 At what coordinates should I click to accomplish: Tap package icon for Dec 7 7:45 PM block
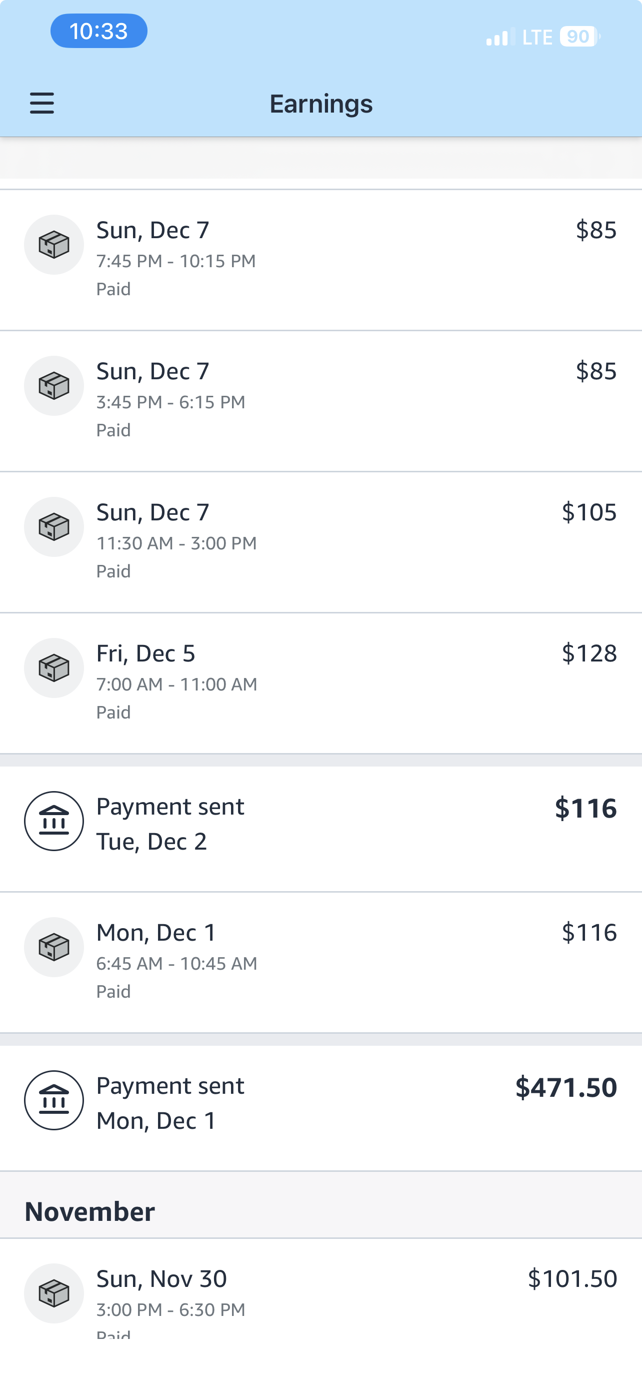tap(54, 245)
